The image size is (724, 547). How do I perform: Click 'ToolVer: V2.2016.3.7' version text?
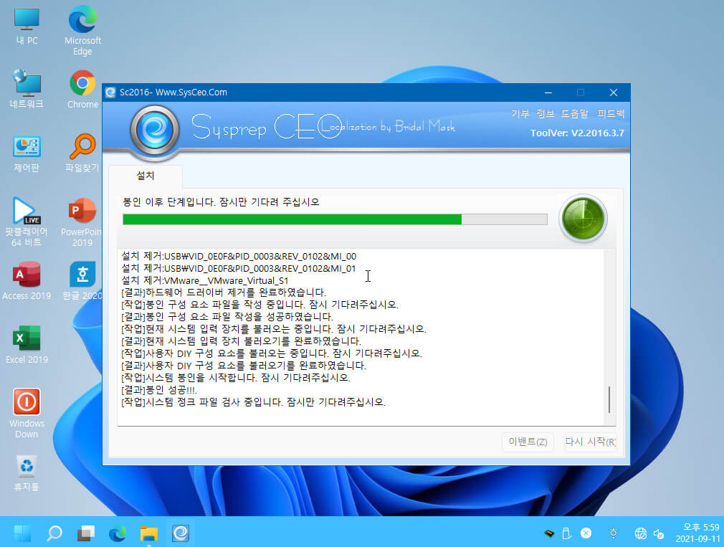[577, 133]
